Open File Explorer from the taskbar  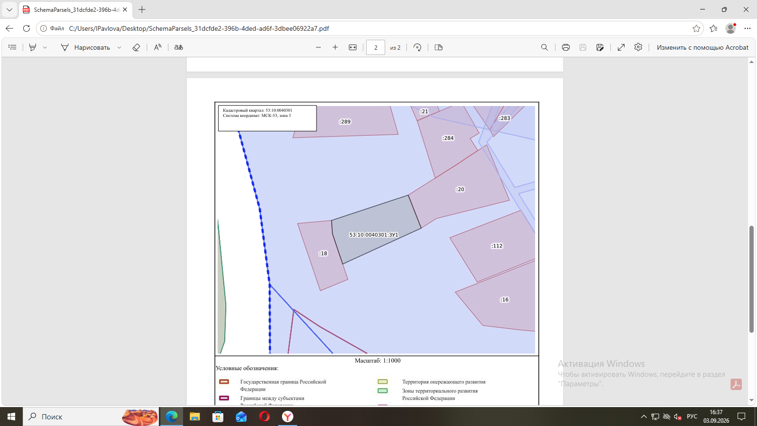click(x=194, y=417)
